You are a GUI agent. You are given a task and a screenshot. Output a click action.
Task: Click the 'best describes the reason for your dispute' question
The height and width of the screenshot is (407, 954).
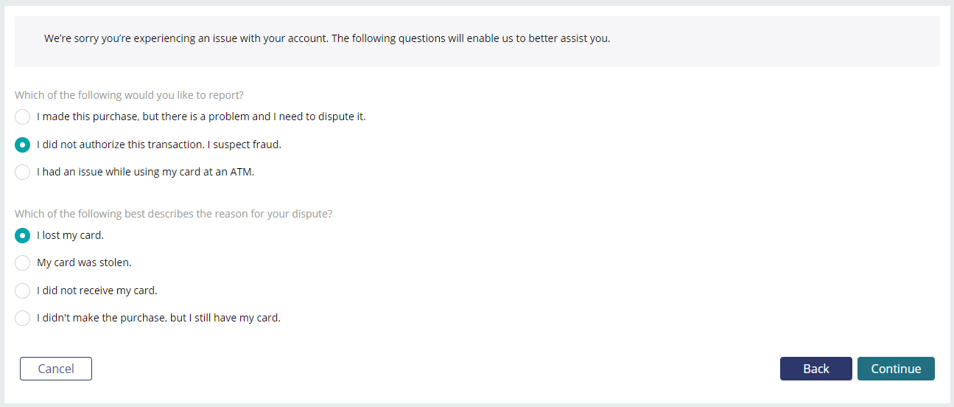[174, 214]
